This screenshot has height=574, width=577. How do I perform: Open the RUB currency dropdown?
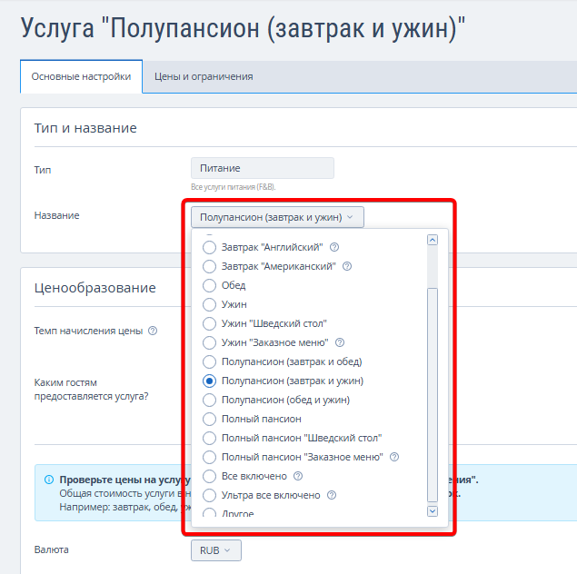tap(215, 550)
